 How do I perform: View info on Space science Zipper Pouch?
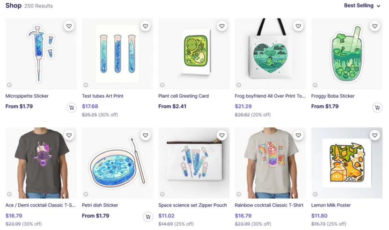tap(162, 194)
